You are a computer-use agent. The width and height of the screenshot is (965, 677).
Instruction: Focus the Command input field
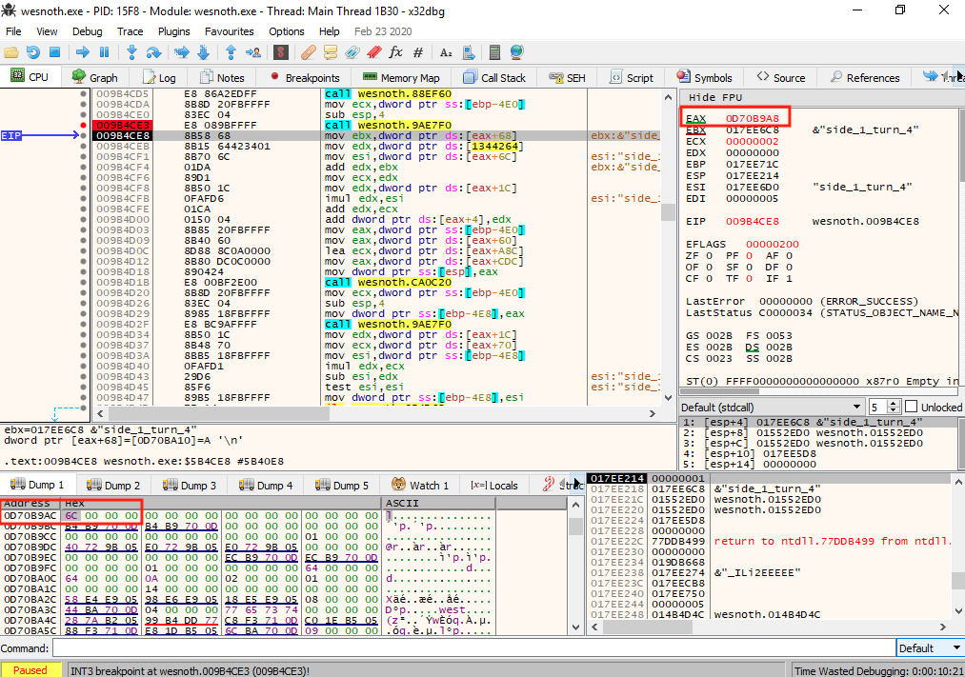point(473,648)
